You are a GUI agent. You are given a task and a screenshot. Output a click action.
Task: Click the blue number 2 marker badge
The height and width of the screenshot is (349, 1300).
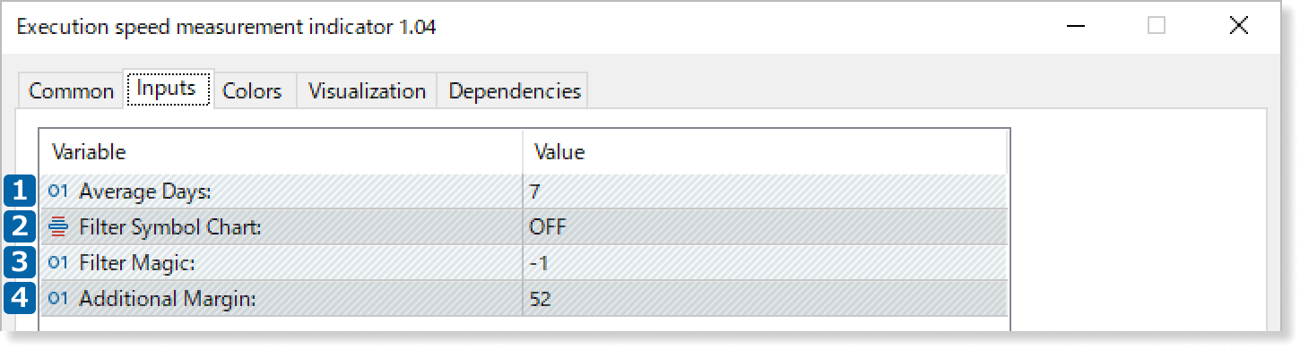click(20, 227)
